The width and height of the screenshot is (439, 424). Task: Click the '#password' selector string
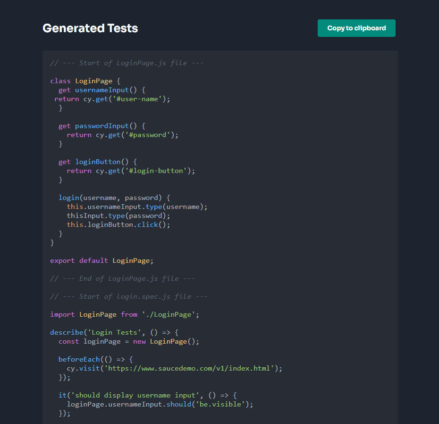148,135
